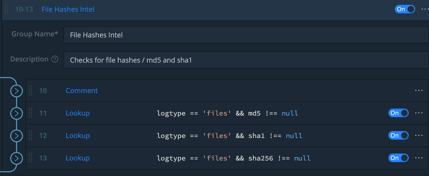Switch off the sha256 Lookup on row 13
Screen dimensions: 429x176
click(x=398, y=158)
